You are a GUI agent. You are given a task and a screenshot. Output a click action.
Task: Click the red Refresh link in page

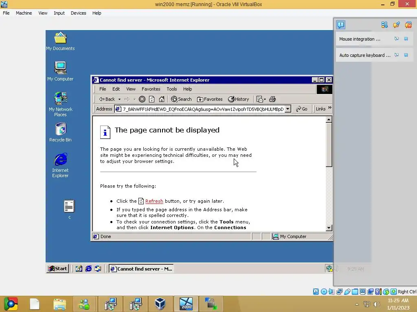(x=154, y=201)
